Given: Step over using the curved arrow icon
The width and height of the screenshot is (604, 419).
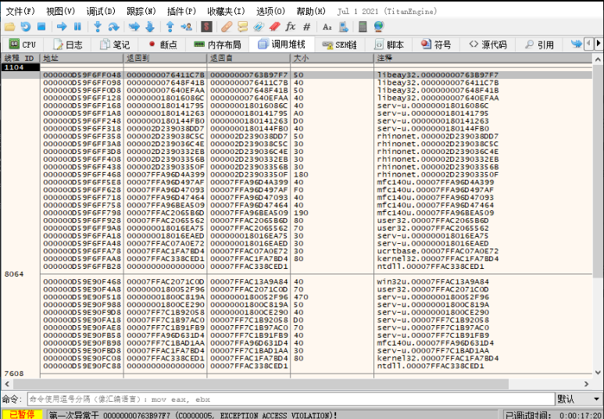Looking at the screenshot, I should pyautogui.click(x=113, y=27).
